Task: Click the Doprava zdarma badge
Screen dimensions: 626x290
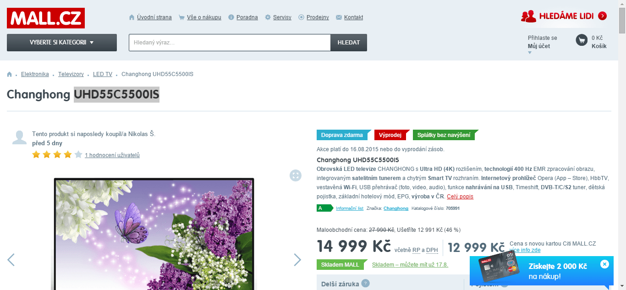Action: click(x=343, y=135)
